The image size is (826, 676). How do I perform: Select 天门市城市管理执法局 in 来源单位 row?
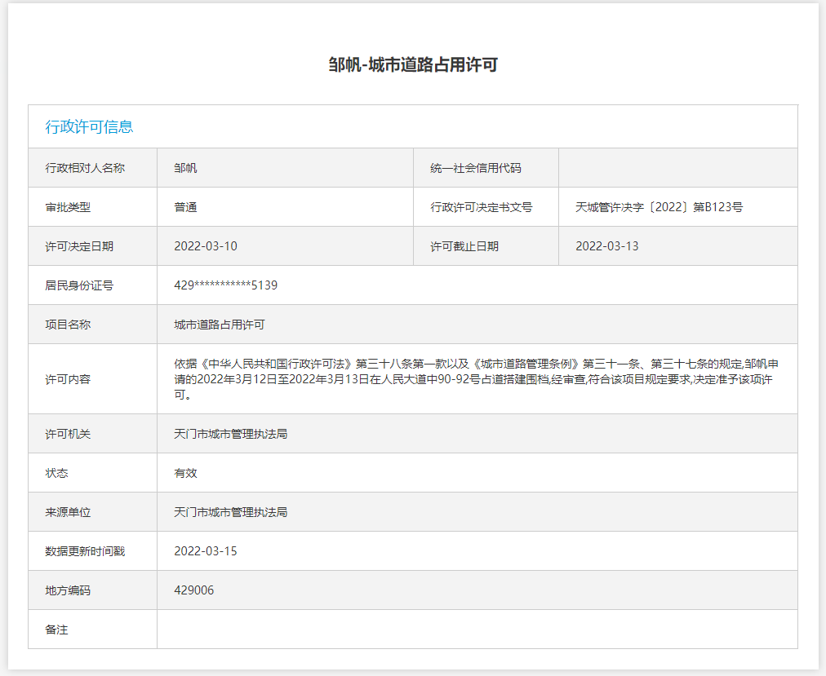pyautogui.click(x=231, y=512)
